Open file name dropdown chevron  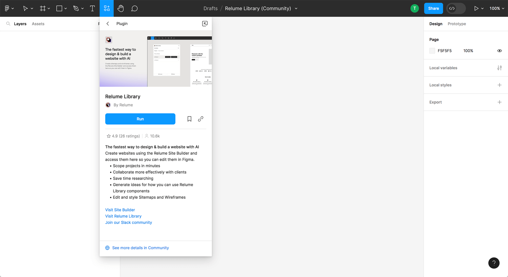(296, 8)
